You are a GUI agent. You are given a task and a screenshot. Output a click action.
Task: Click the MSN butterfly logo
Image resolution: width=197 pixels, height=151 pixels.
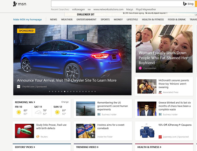point(15,4)
